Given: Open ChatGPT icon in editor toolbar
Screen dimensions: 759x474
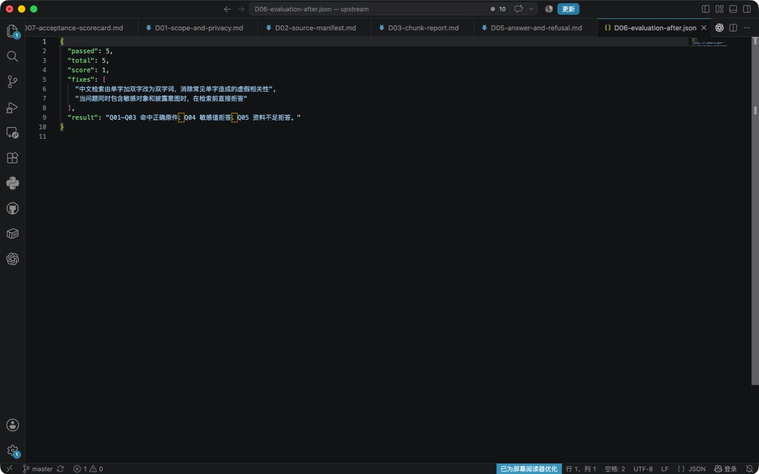Looking at the screenshot, I should click(x=719, y=28).
